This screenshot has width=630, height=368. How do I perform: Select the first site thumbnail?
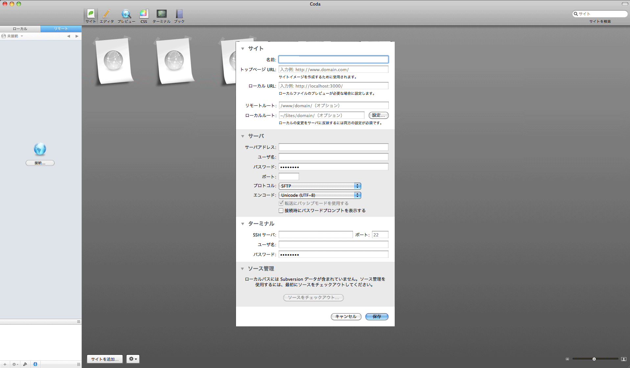tap(114, 61)
